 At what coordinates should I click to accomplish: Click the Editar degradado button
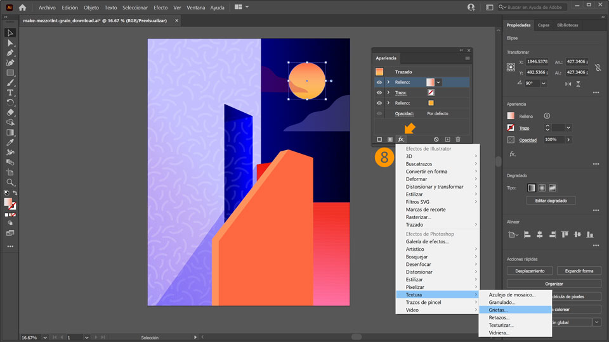[x=551, y=201]
